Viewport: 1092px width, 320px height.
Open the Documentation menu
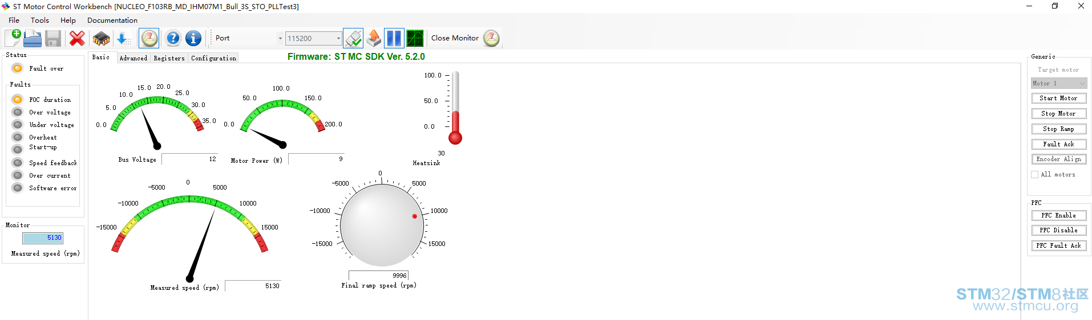(x=112, y=20)
